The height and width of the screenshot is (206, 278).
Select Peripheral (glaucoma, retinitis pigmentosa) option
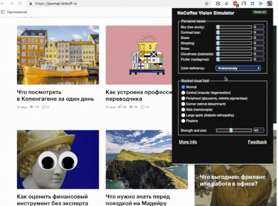click(183, 98)
